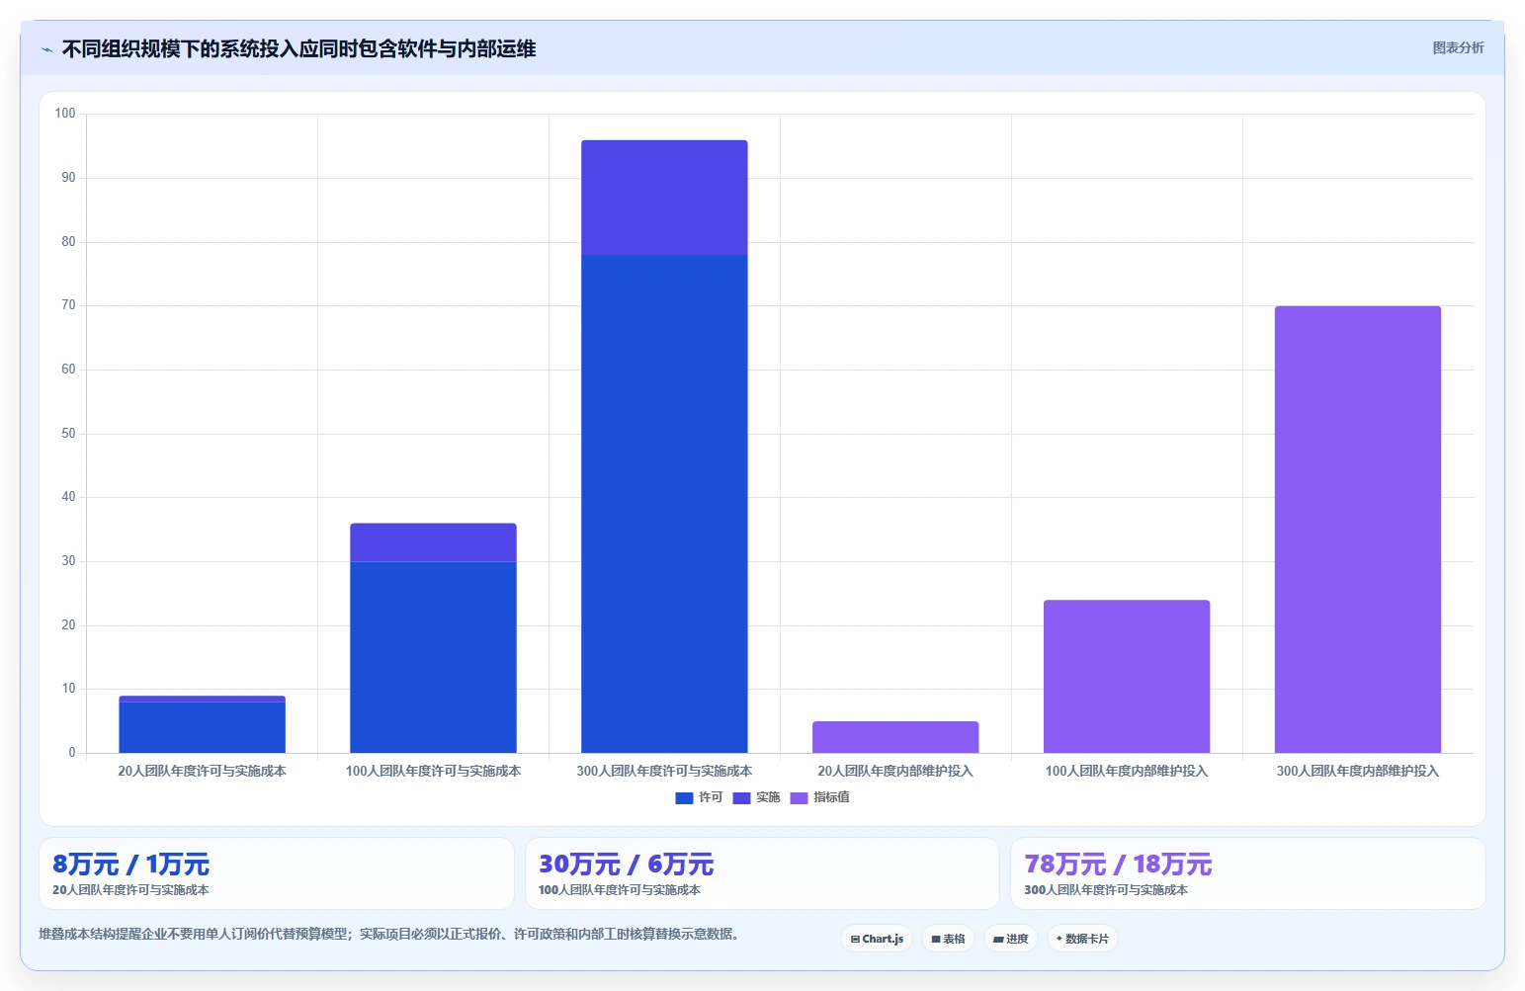
Task: Click the footnote starting 堆叠成本结构提醒企业
Action: pos(388,934)
